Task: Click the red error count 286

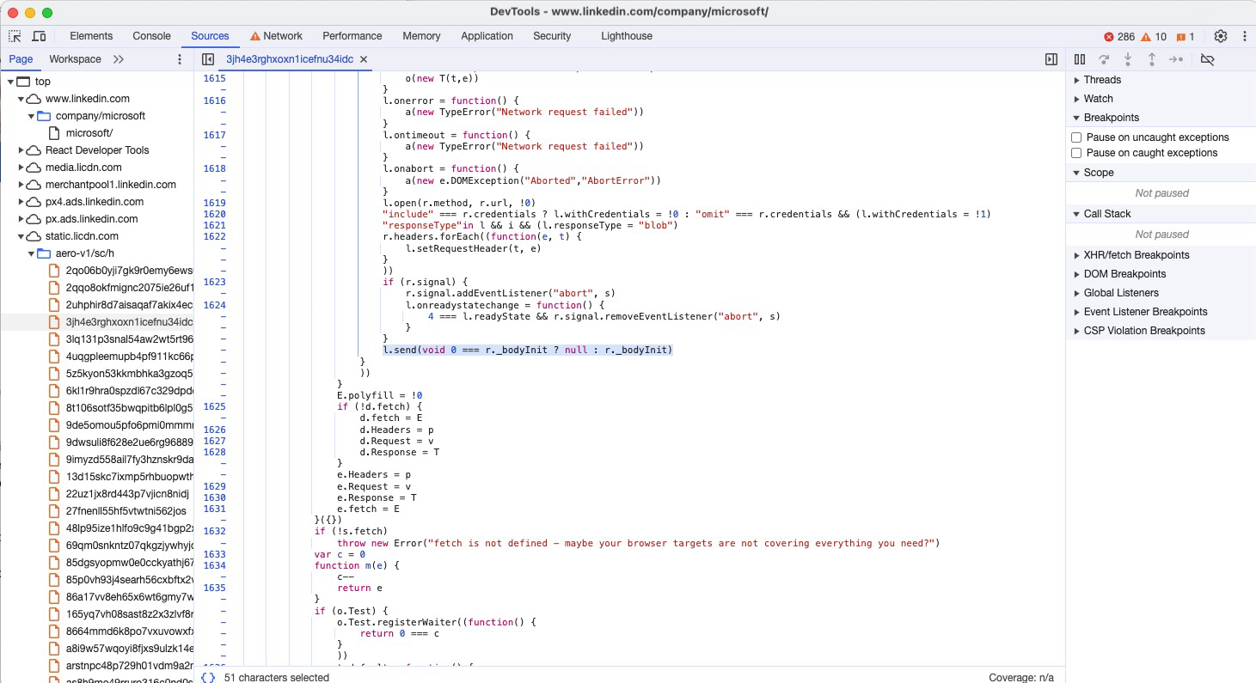Action: (x=1119, y=37)
